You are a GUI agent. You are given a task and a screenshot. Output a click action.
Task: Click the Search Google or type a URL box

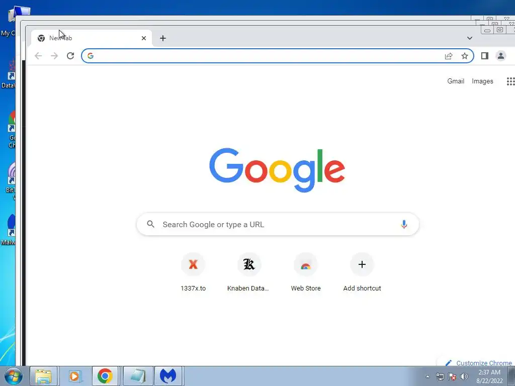tap(278, 224)
